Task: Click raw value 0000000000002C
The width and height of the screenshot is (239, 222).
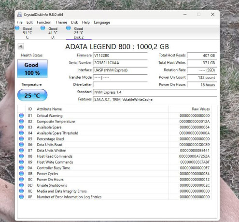Action: click(x=195, y=185)
